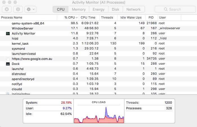Click the Processes 328 total
The height and width of the screenshot is (127, 197).
(169, 108)
